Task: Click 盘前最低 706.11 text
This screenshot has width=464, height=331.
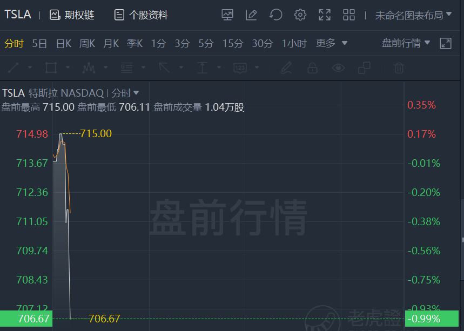Action: point(113,107)
